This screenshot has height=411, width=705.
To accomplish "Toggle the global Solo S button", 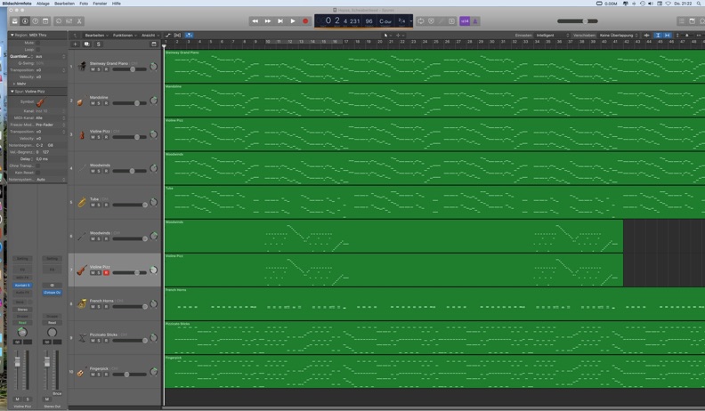I will 99,44.
